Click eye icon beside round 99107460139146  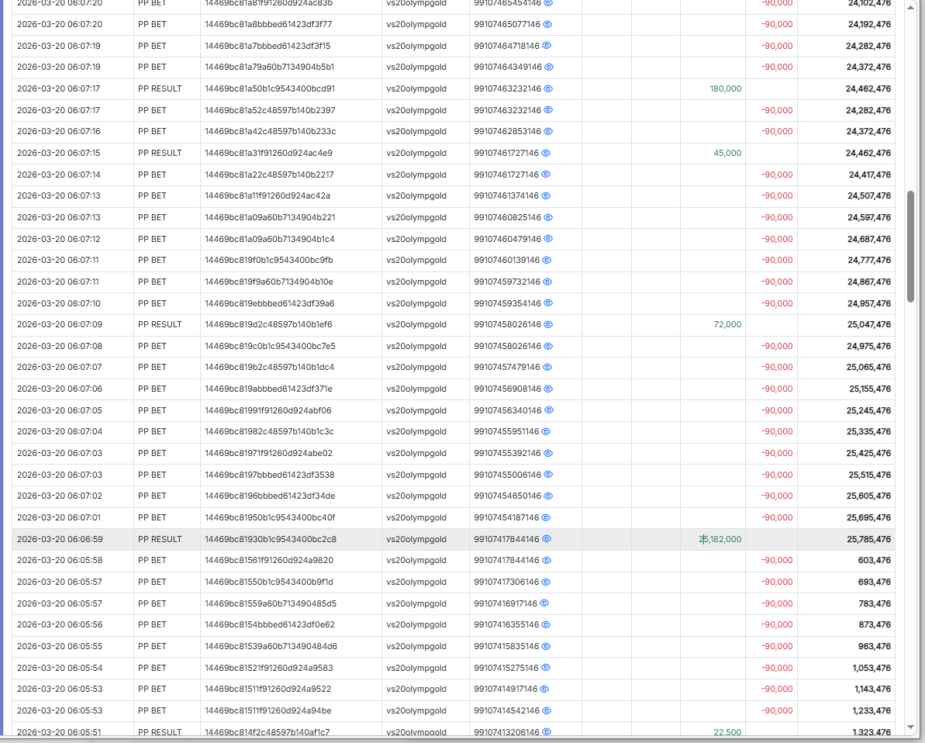(x=547, y=260)
